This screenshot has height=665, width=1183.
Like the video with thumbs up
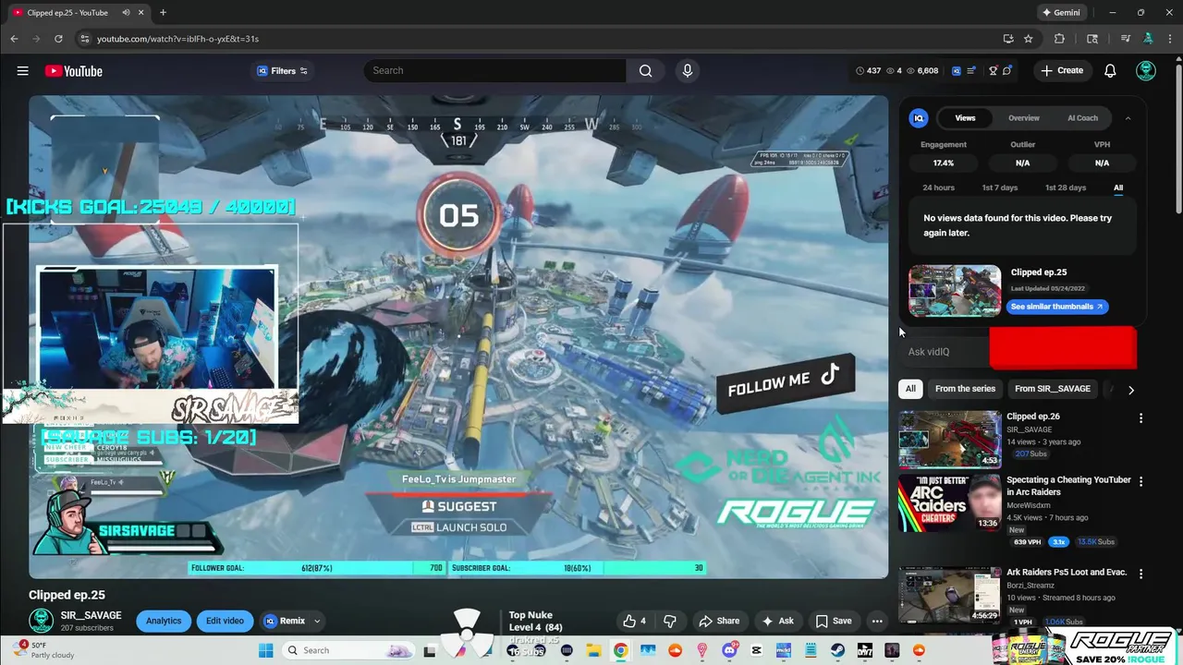(x=634, y=621)
